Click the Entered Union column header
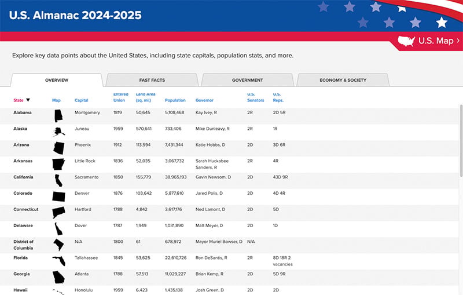This screenshot has height=295, width=463. [120, 97]
